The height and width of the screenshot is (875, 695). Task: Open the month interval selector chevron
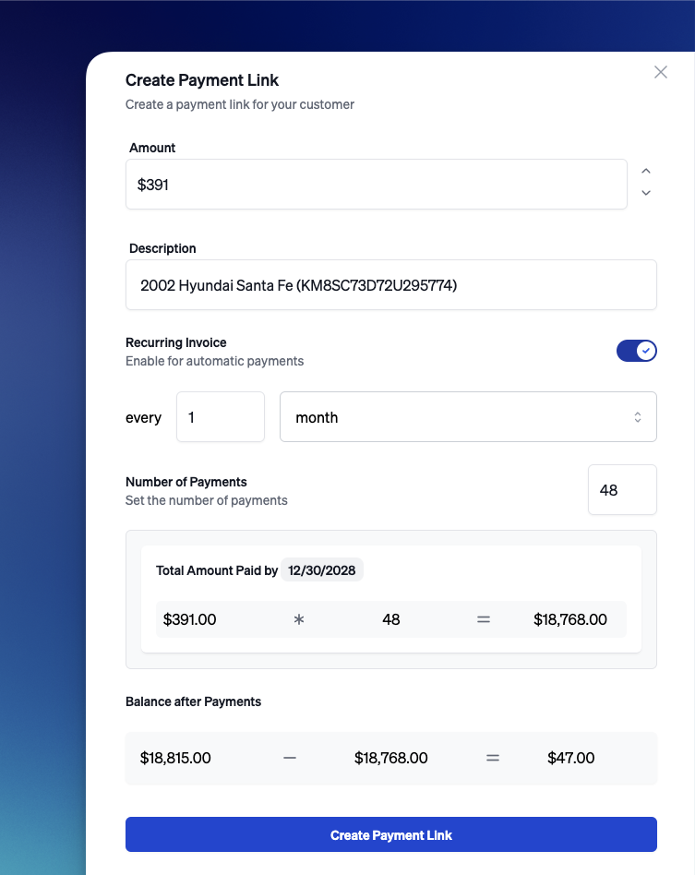tap(638, 417)
